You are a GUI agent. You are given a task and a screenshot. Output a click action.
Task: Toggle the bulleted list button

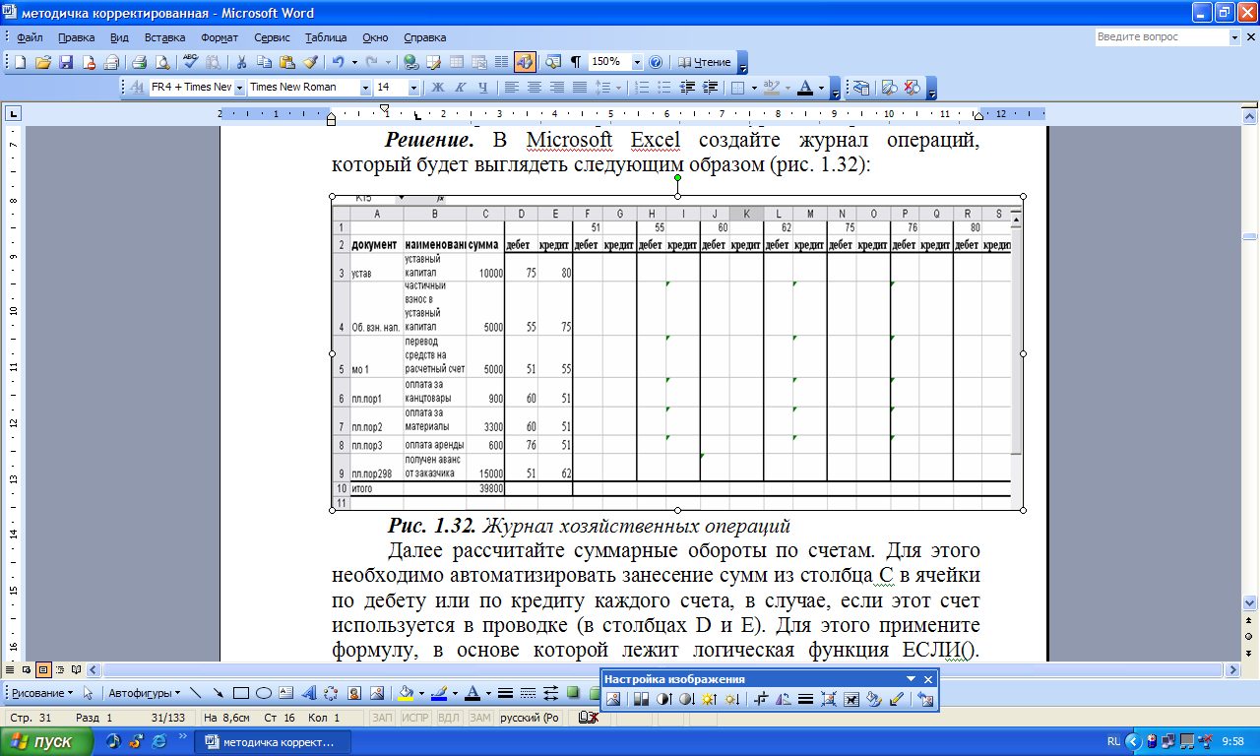pyautogui.click(x=664, y=88)
